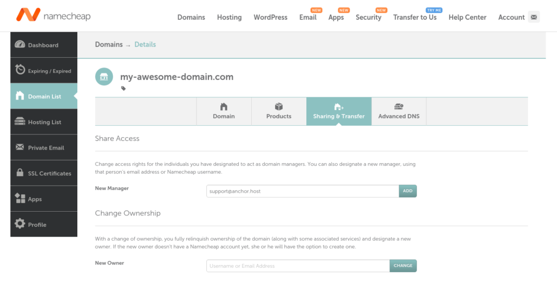The width and height of the screenshot is (557, 290).
Task: Click the Profile gear icon
Action: click(x=20, y=224)
